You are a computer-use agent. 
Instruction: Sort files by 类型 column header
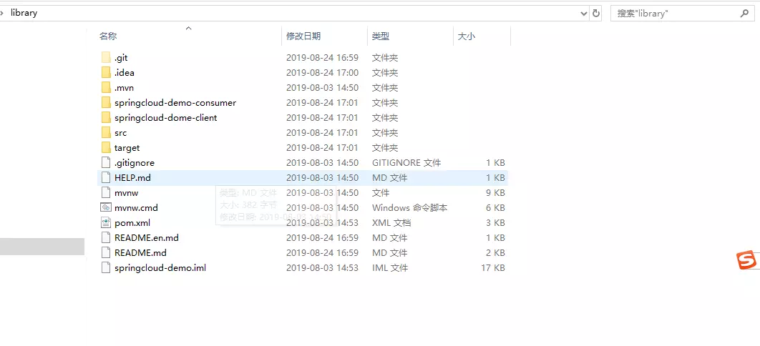[381, 36]
